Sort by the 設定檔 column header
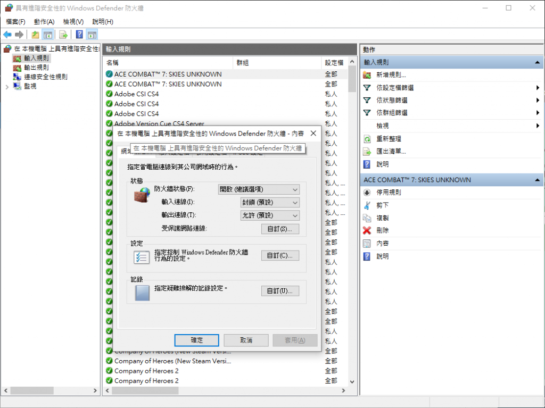The image size is (545, 408). pos(334,63)
